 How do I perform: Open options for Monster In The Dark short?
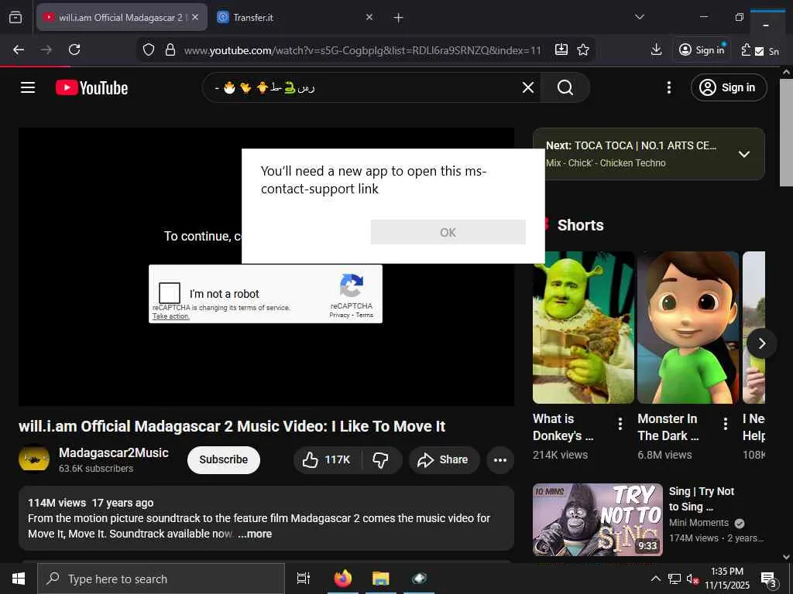pos(725,424)
